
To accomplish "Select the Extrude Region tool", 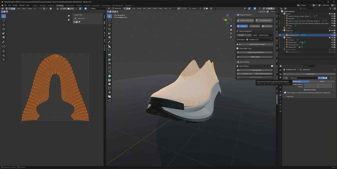I will pos(109,55).
